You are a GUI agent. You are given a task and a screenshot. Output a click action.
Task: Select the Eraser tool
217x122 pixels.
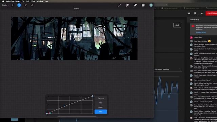135,5
